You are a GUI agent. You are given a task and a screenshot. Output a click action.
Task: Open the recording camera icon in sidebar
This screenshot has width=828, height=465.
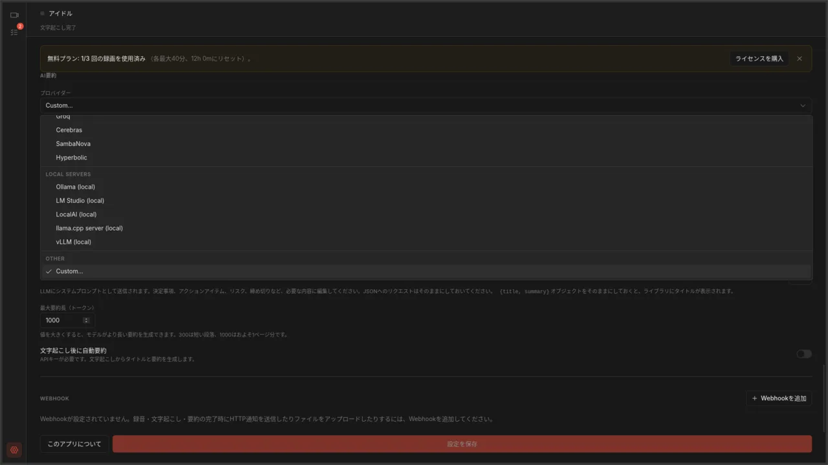point(14,15)
